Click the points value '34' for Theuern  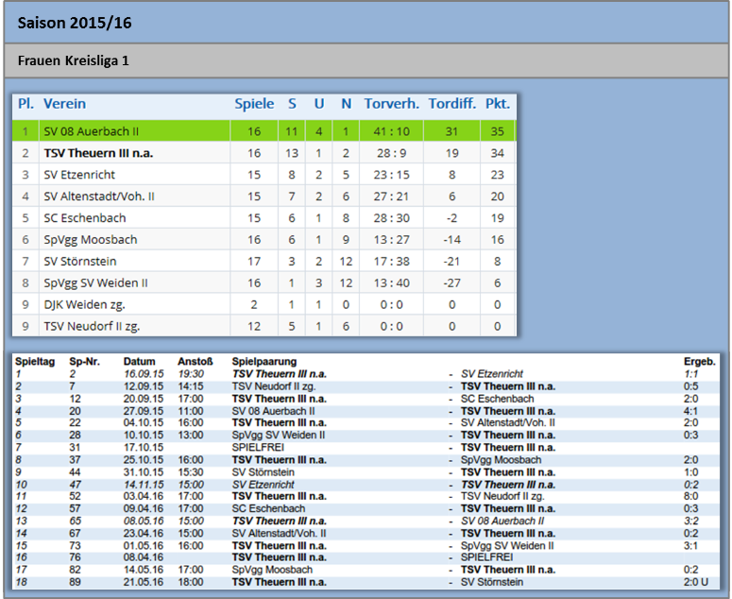coord(497,153)
